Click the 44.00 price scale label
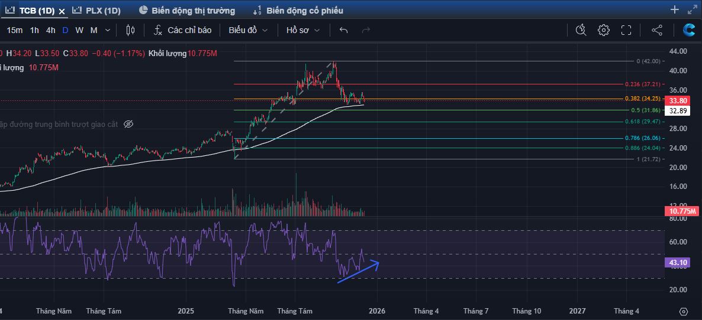The width and height of the screenshot is (702, 320). pyautogui.click(x=677, y=51)
